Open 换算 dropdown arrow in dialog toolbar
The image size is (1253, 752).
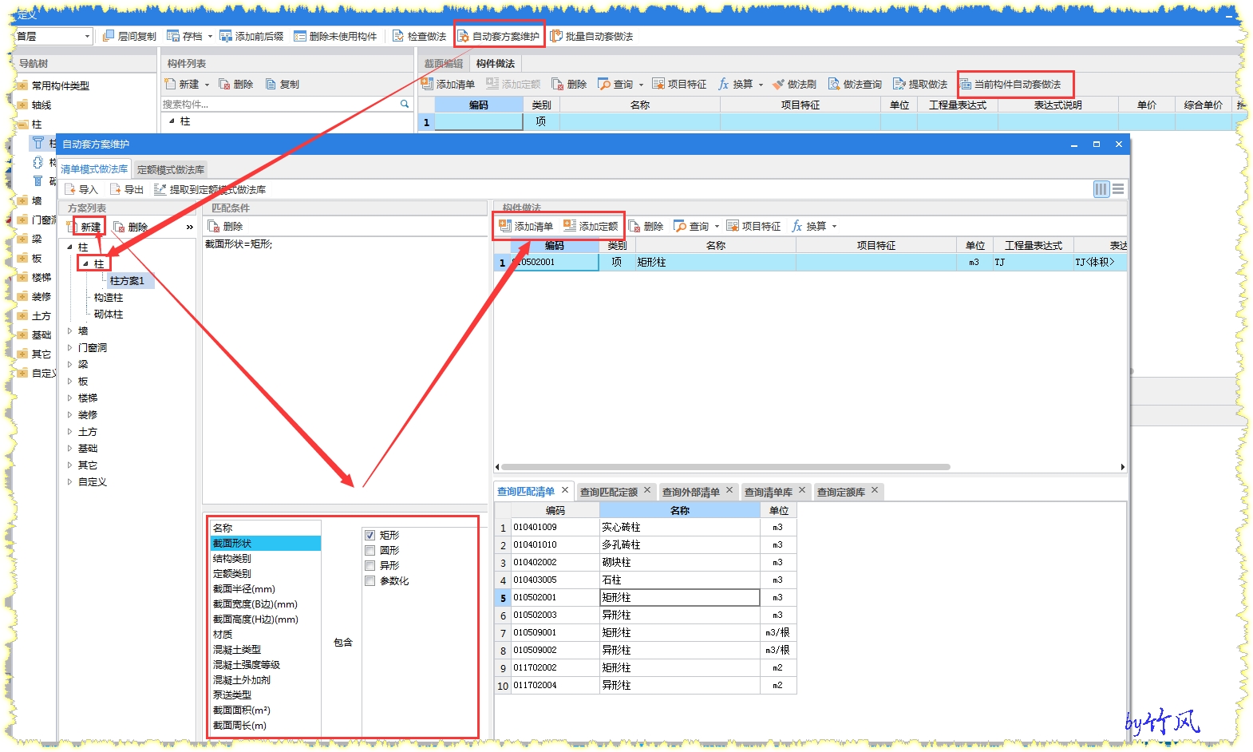(x=835, y=226)
